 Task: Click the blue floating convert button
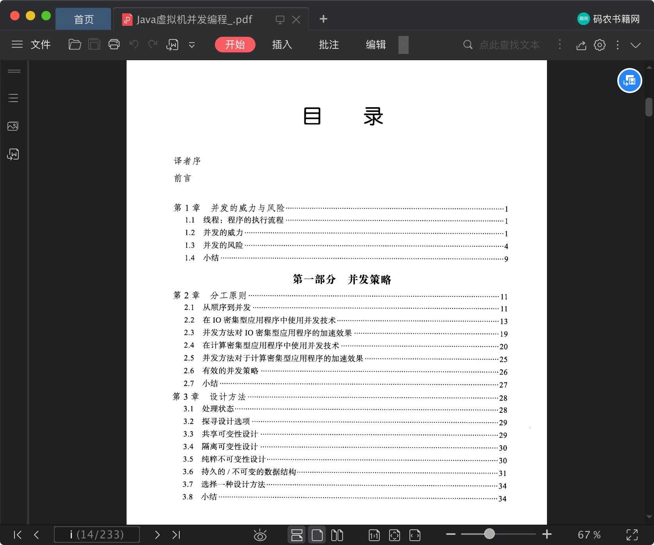[x=629, y=81]
